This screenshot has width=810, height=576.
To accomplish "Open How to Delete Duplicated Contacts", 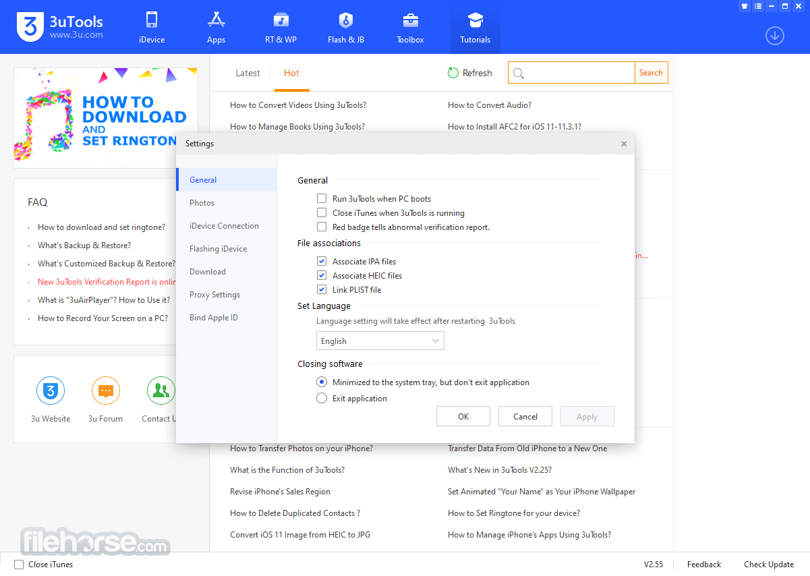I will [295, 513].
